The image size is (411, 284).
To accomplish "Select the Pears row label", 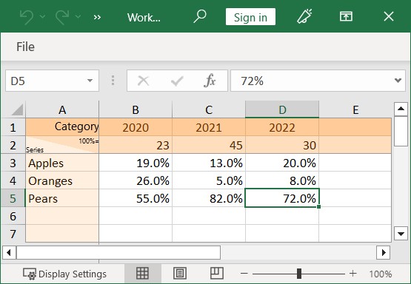I will pos(62,198).
